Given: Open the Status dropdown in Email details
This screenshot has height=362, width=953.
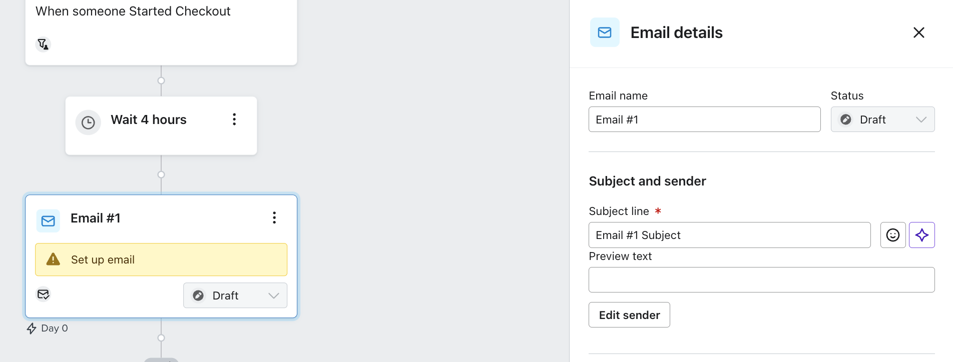Looking at the screenshot, I should coord(882,119).
